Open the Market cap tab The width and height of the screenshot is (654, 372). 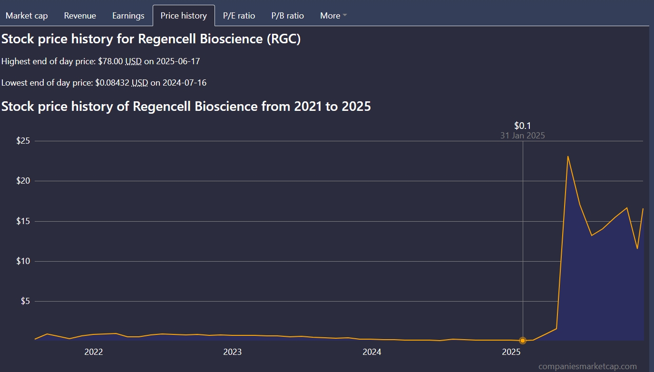pos(27,16)
